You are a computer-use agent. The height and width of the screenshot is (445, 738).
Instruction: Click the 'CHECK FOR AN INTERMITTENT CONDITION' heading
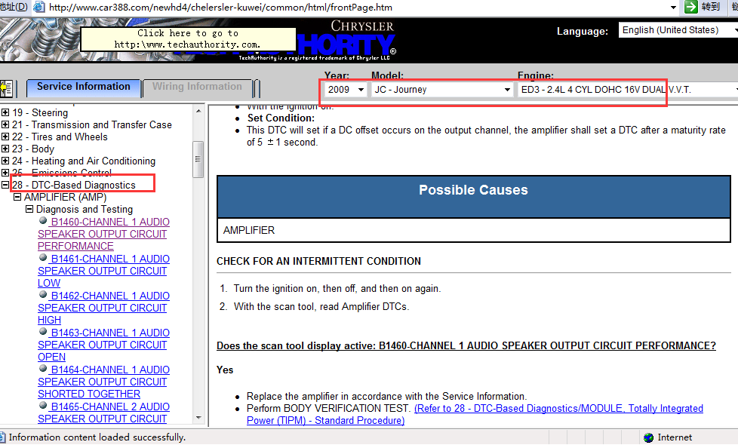(x=318, y=261)
